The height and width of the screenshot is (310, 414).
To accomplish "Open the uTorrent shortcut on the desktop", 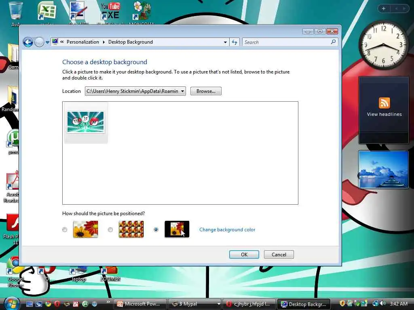I will 13,141.
